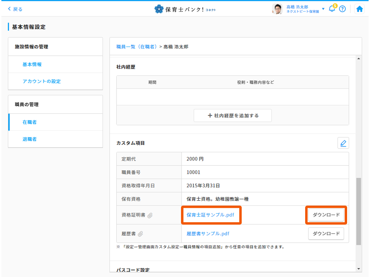The width and height of the screenshot is (370, 277).
Task: Open the help question mark icon
Action: tap(342, 9)
